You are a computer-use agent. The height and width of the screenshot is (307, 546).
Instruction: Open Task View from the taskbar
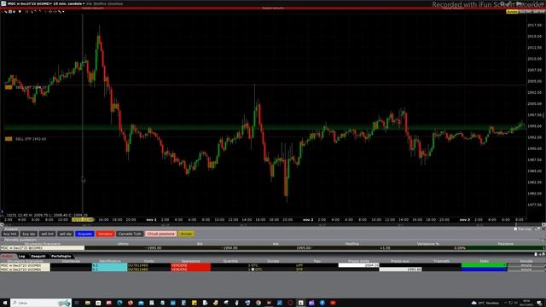click(x=77, y=303)
